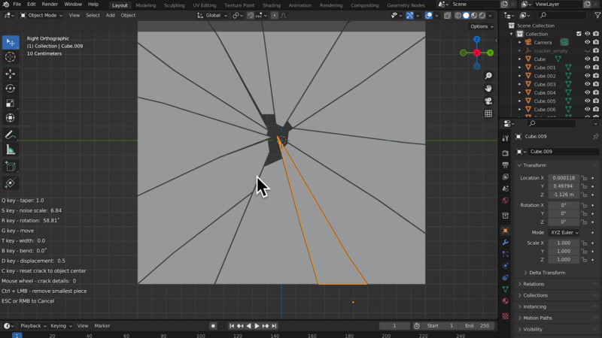Toggle Collection exclude checkbox

point(579,34)
